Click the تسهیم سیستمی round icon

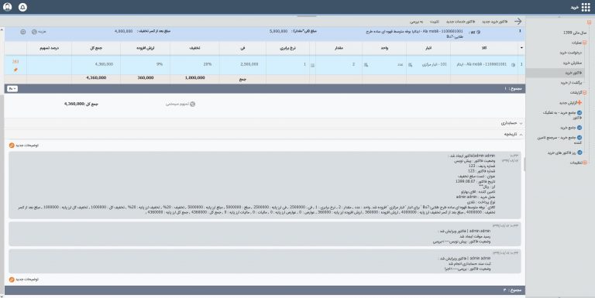click(x=192, y=104)
